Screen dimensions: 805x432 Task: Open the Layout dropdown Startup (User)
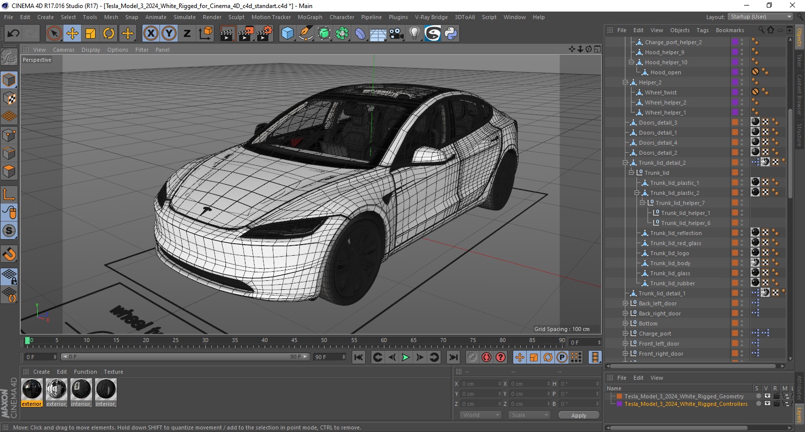(761, 17)
